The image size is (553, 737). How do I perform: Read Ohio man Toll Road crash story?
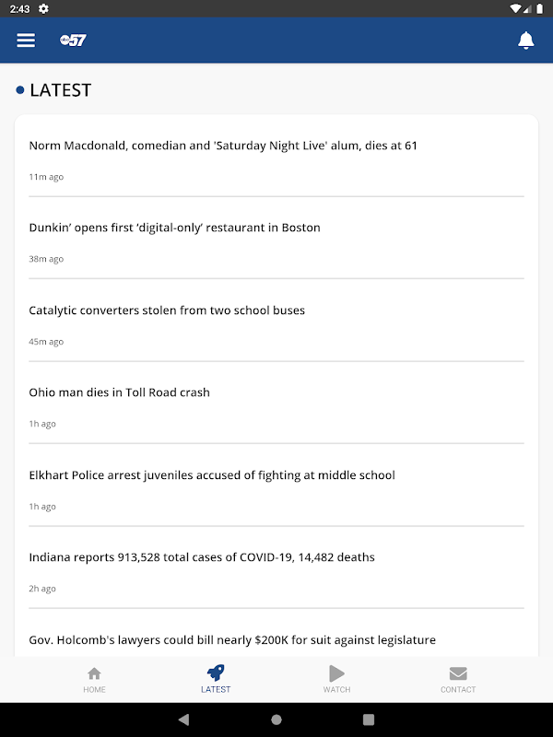(x=120, y=392)
